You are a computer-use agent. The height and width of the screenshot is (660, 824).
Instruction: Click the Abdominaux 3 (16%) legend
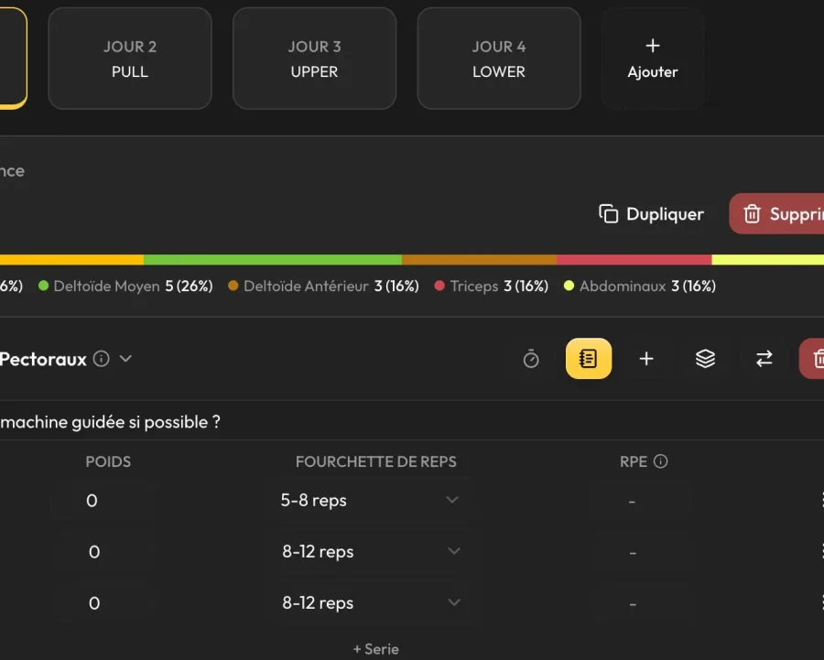coord(640,286)
